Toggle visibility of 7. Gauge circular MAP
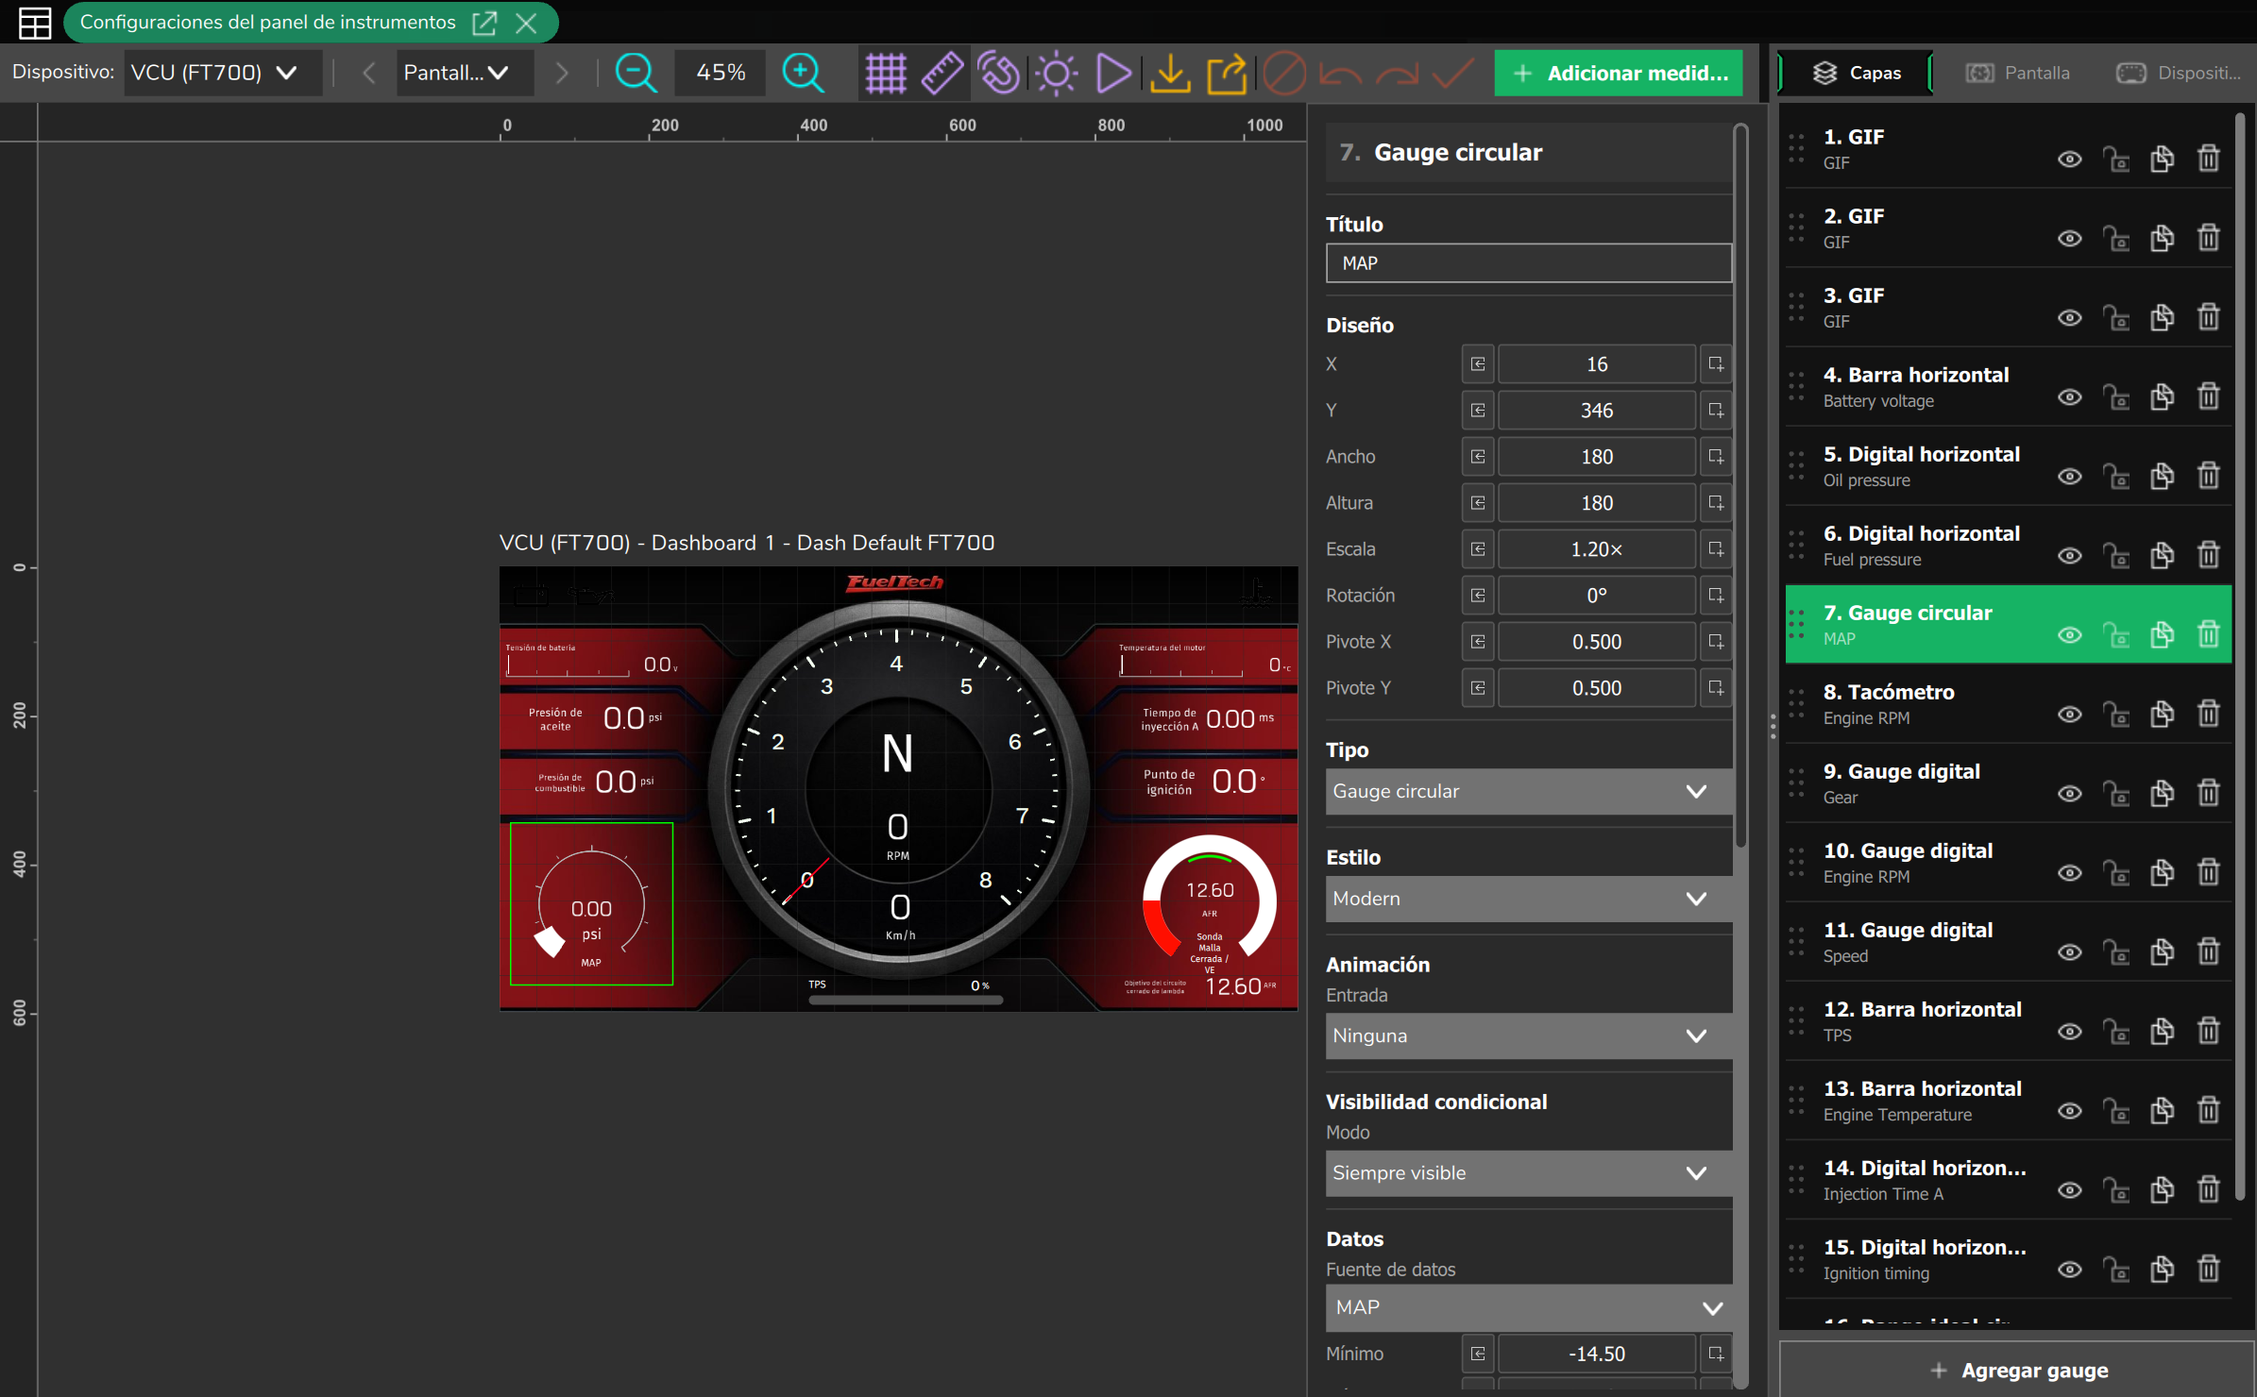2257x1397 pixels. tap(2070, 635)
